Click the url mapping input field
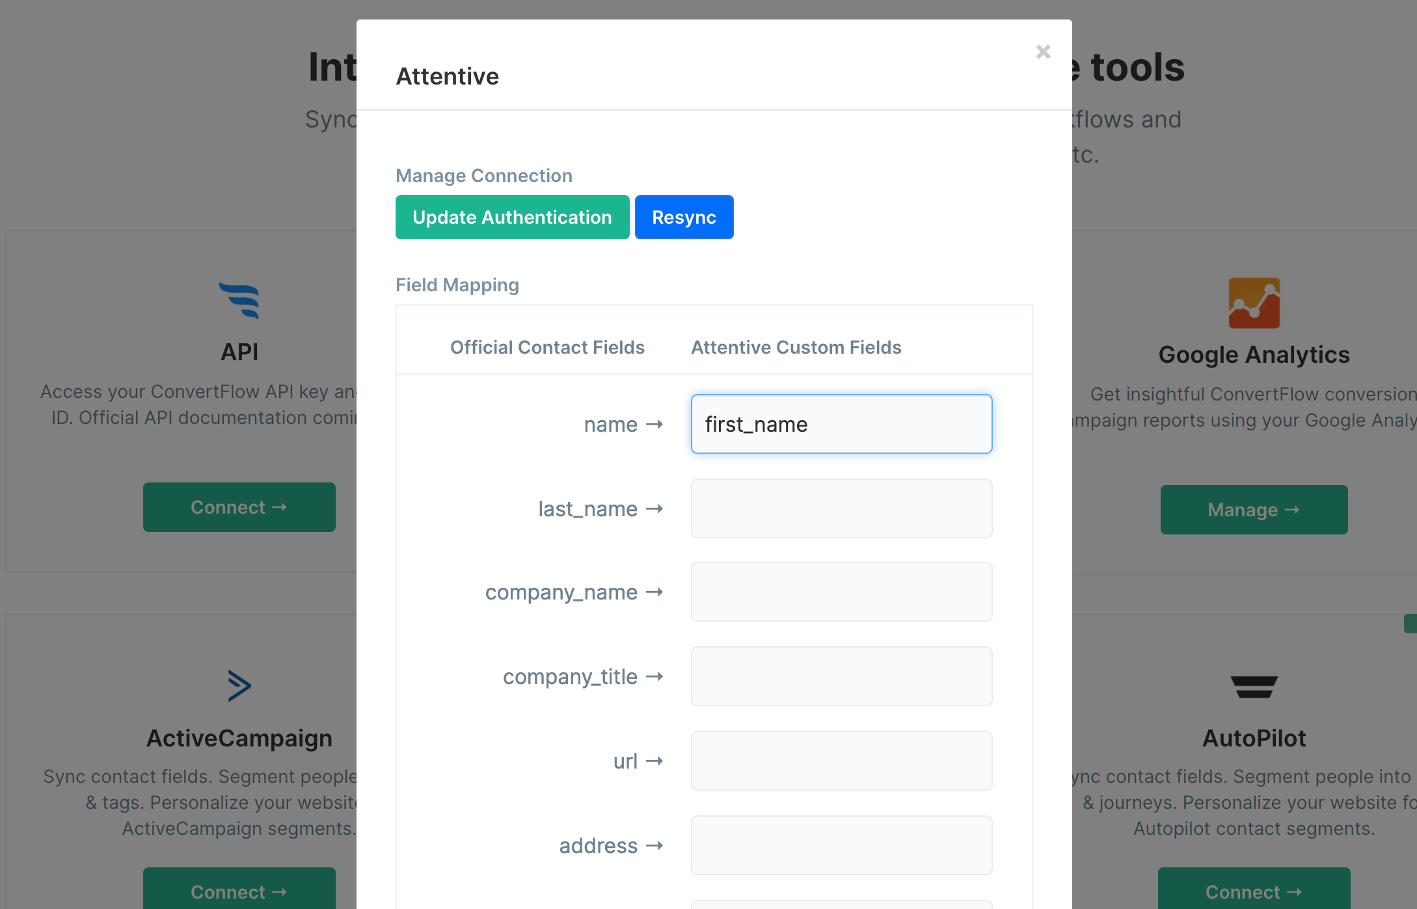Image resolution: width=1417 pixels, height=909 pixels. point(841,761)
